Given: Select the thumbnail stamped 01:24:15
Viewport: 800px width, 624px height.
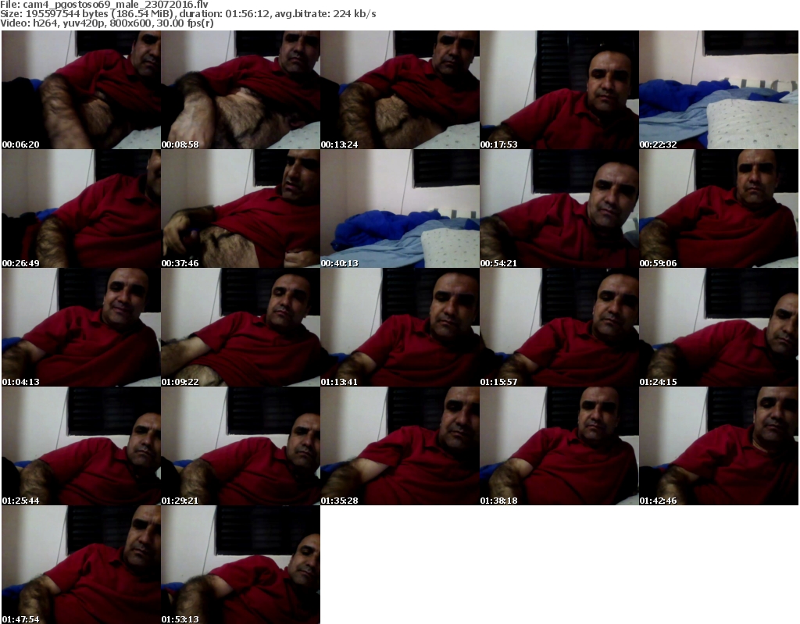Looking at the screenshot, I should click(x=719, y=327).
